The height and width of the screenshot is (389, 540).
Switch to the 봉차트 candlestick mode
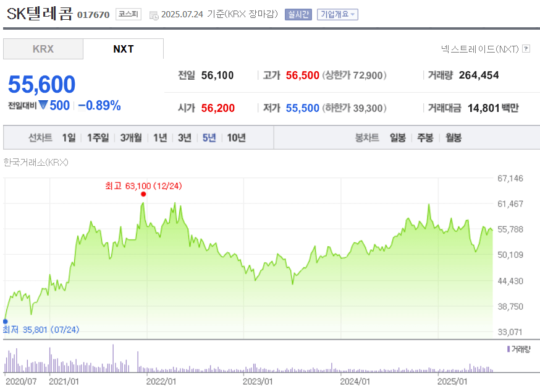coord(367,138)
